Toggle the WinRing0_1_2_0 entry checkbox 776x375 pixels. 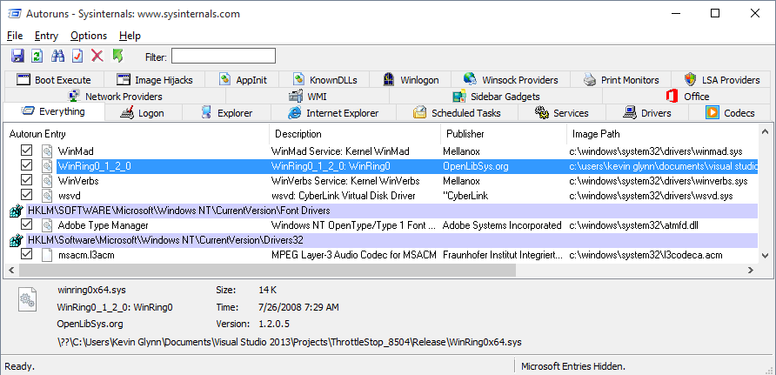(27, 165)
